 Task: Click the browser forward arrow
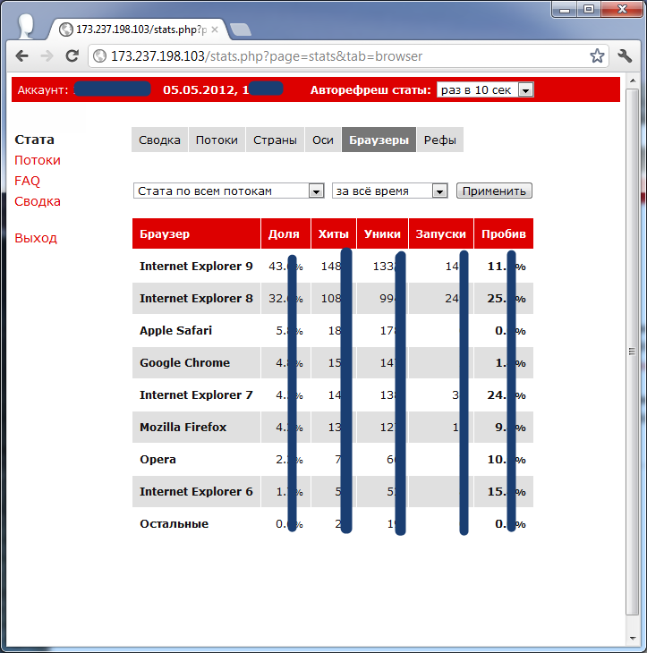tap(47, 55)
